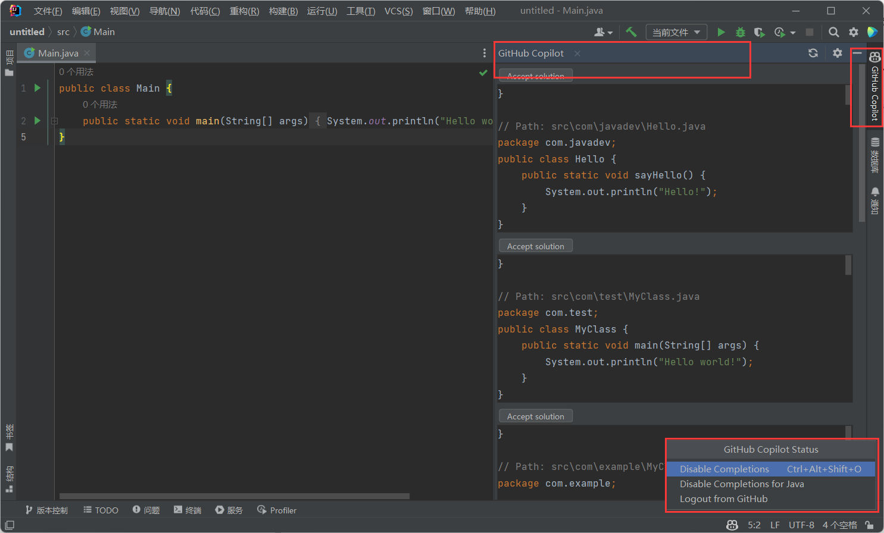
Task: Open TODO tool window
Action: [x=101, y=510]
